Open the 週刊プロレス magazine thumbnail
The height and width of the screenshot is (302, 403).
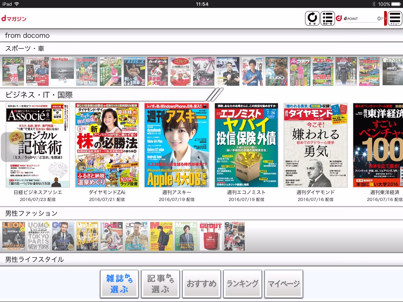click(134, 71)
